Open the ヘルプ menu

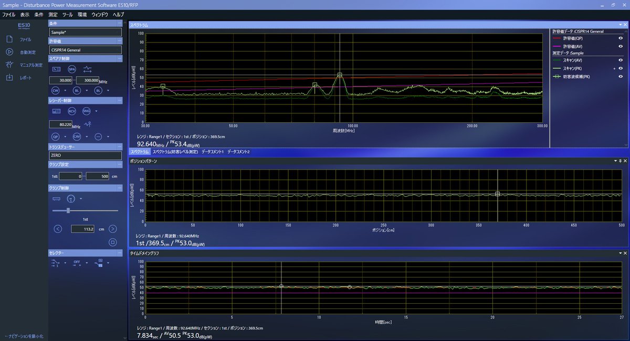coord(119,15)
